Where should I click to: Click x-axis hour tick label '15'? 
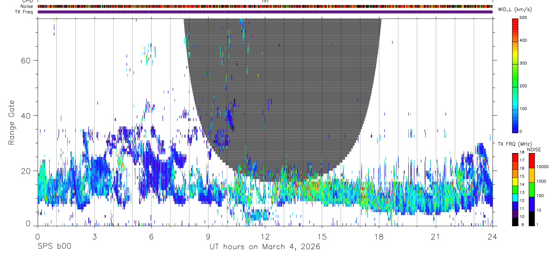click(x=322, y=237)
